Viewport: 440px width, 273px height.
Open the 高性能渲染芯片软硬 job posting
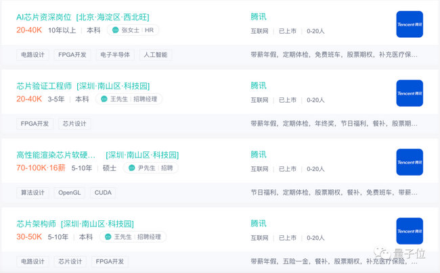(x=56, y=155)
